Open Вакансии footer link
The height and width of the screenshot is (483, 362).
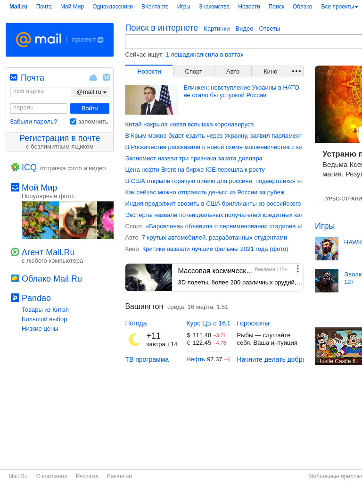[x=119, y=476]
